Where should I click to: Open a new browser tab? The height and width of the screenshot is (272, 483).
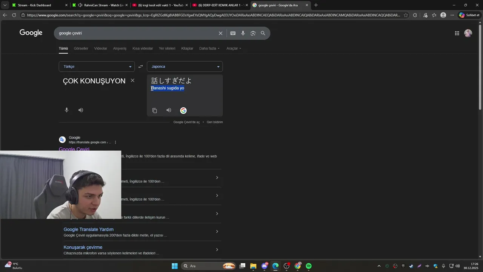click(x=316, y=5)
